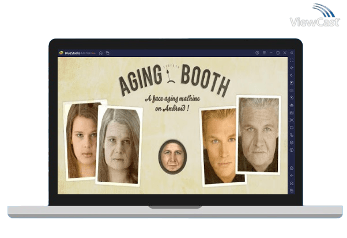Click the Android back arrow icon
The image size is (347, 238).
(x=292, y=176)
